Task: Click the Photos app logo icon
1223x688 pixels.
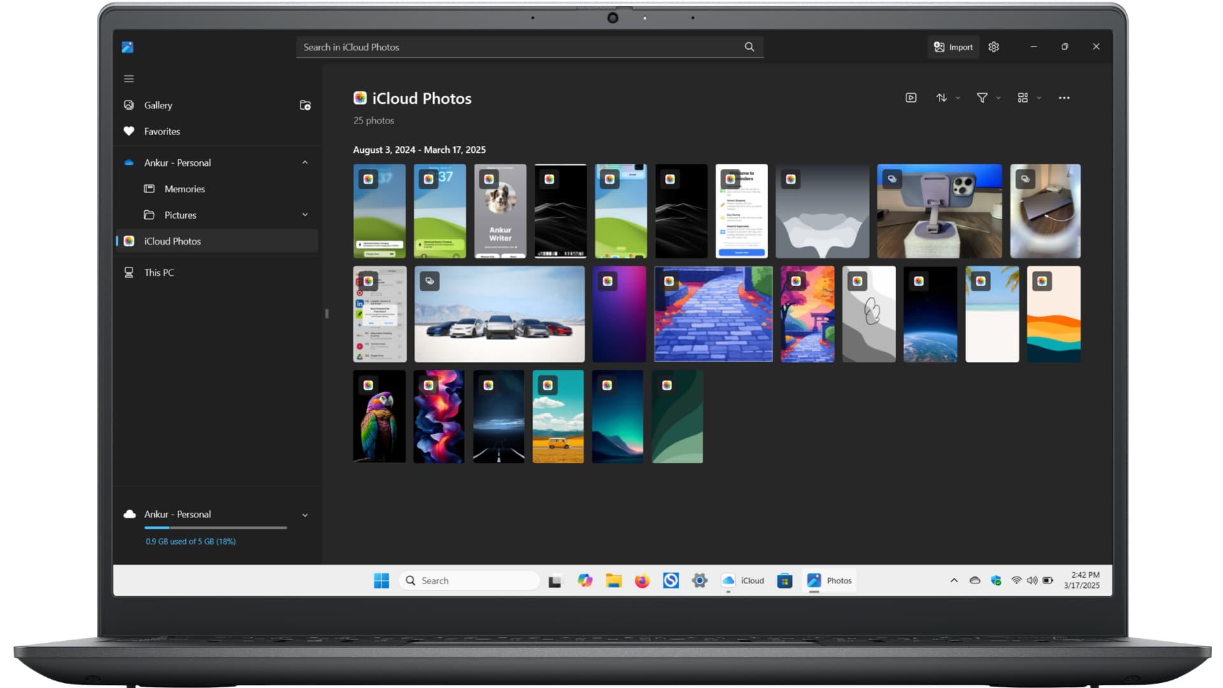Action: coord(127,47)
